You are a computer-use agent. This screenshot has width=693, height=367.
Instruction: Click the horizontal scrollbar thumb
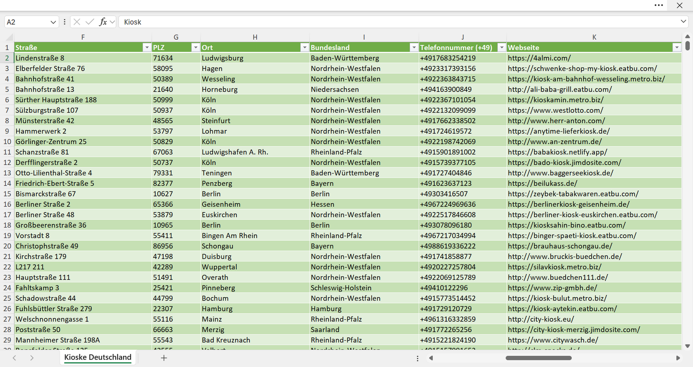click(x=538, y=358)
